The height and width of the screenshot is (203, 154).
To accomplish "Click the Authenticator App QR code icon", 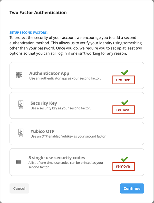I will point(19,75).
